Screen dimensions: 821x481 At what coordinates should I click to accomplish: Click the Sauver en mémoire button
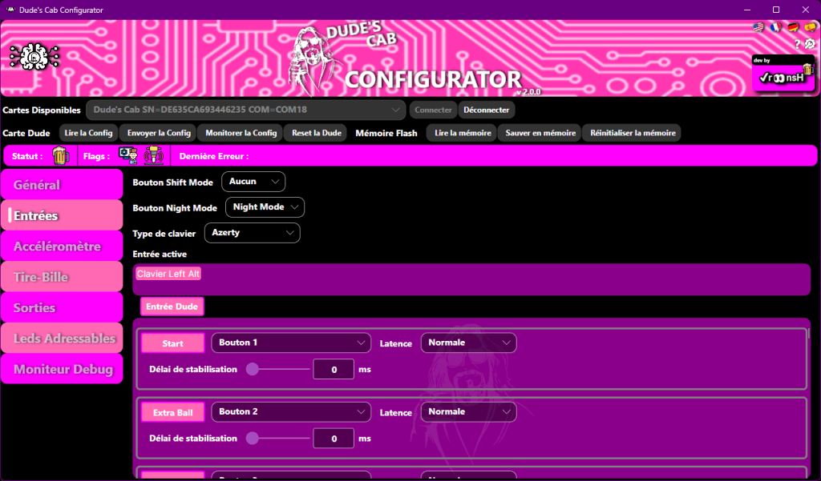pos(540,133)
